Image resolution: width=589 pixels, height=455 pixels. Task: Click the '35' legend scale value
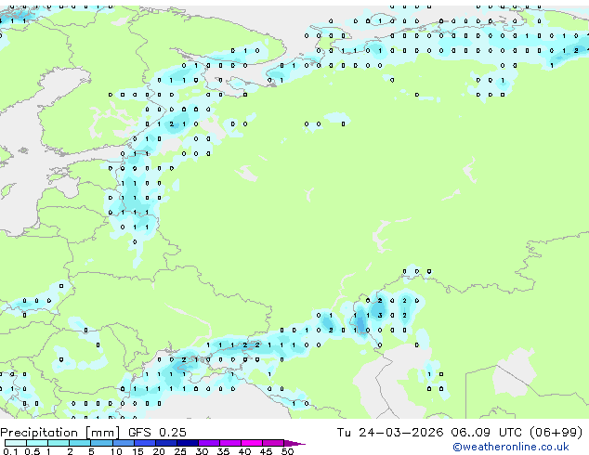click(223, 451)
